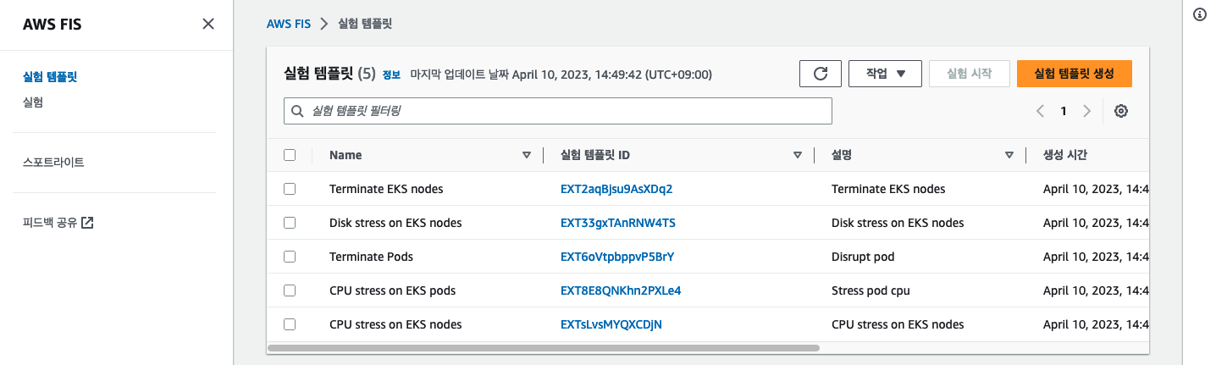Open template EXT8E8QNKhn2PXLe4
The image size is (1216, 365).
[x=621, y=290]
